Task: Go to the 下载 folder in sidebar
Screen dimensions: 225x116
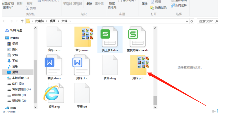Action: coord(13,61)
